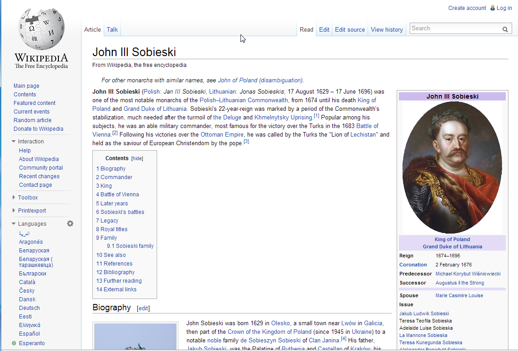Viewport: 518px width, 351px height.
Task: Jump to 11 References in contents
Action: coord(114,264)
